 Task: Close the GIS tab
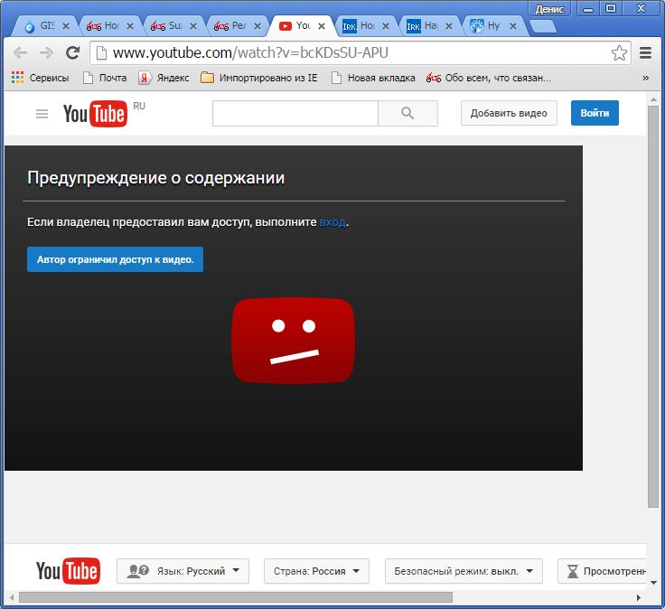[66, 26]
